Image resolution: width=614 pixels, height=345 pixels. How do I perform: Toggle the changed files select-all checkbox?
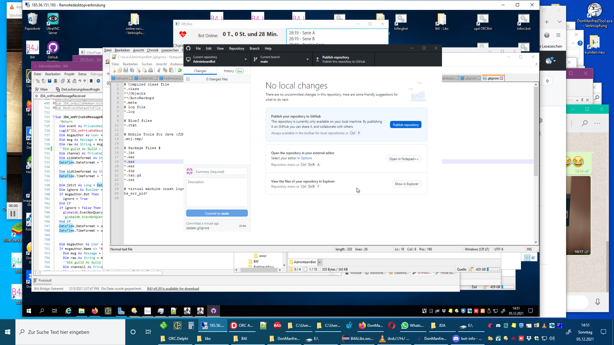point(188,79)
